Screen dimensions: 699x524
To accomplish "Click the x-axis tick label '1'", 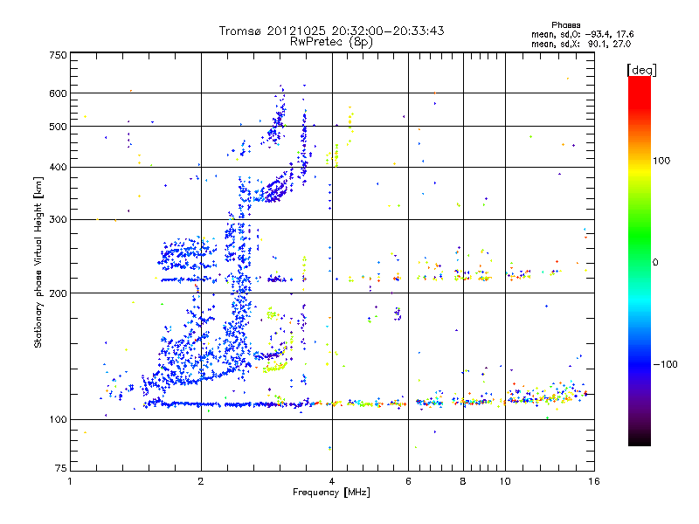I will (x=70, y=481).
